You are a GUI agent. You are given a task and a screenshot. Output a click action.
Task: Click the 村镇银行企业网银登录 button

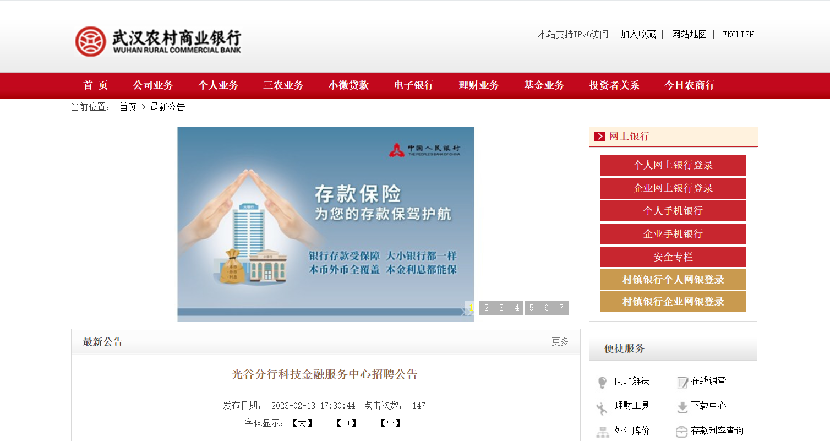click(x=673, y=302)
